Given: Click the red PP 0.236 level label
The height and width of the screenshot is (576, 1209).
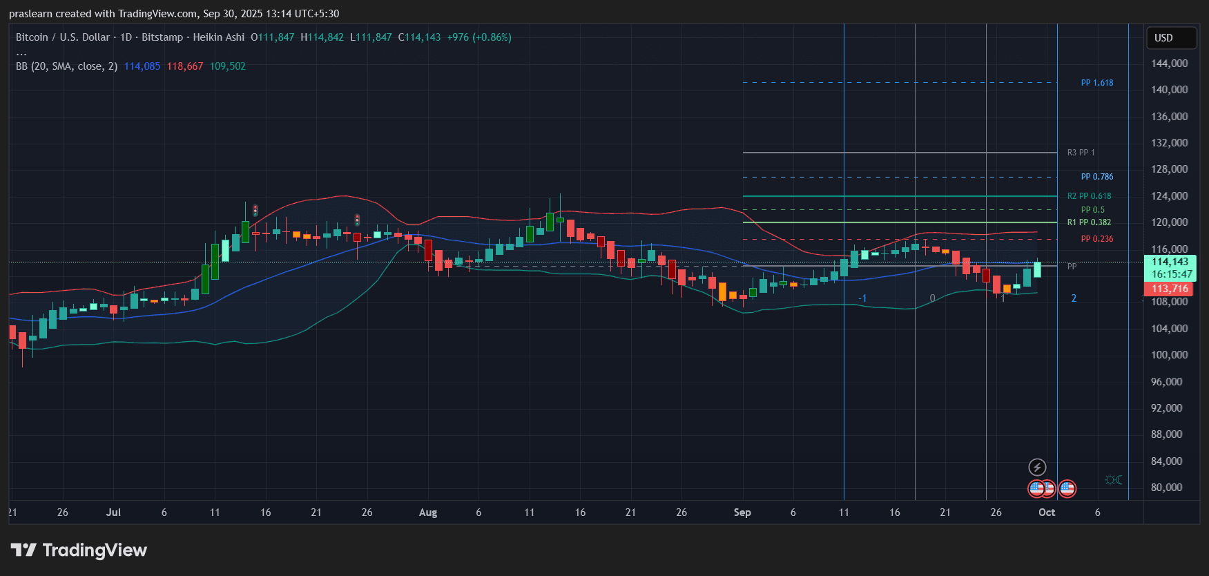Looking at the screenshot, I should (x=1096, y=239).
